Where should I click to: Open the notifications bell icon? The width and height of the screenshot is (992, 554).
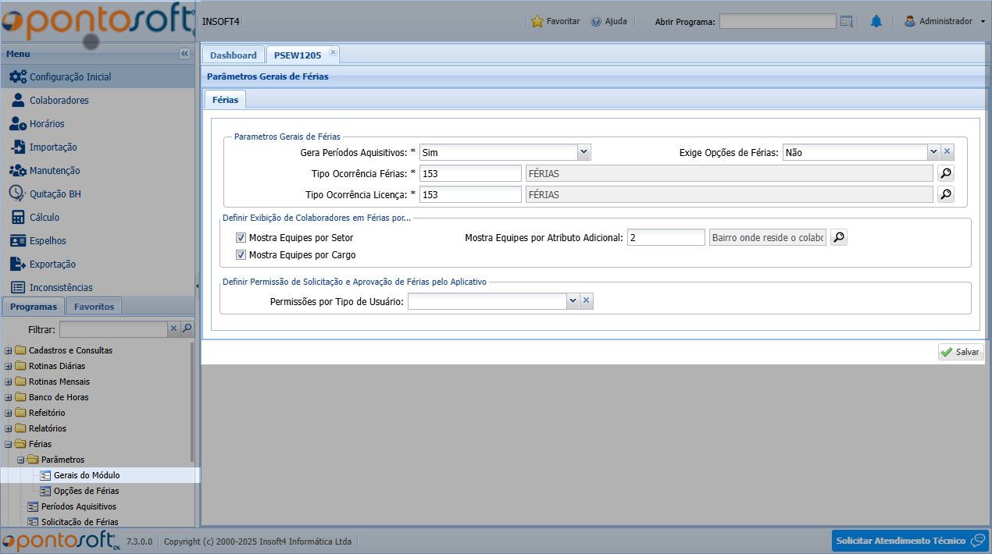(x=876, y=22)
